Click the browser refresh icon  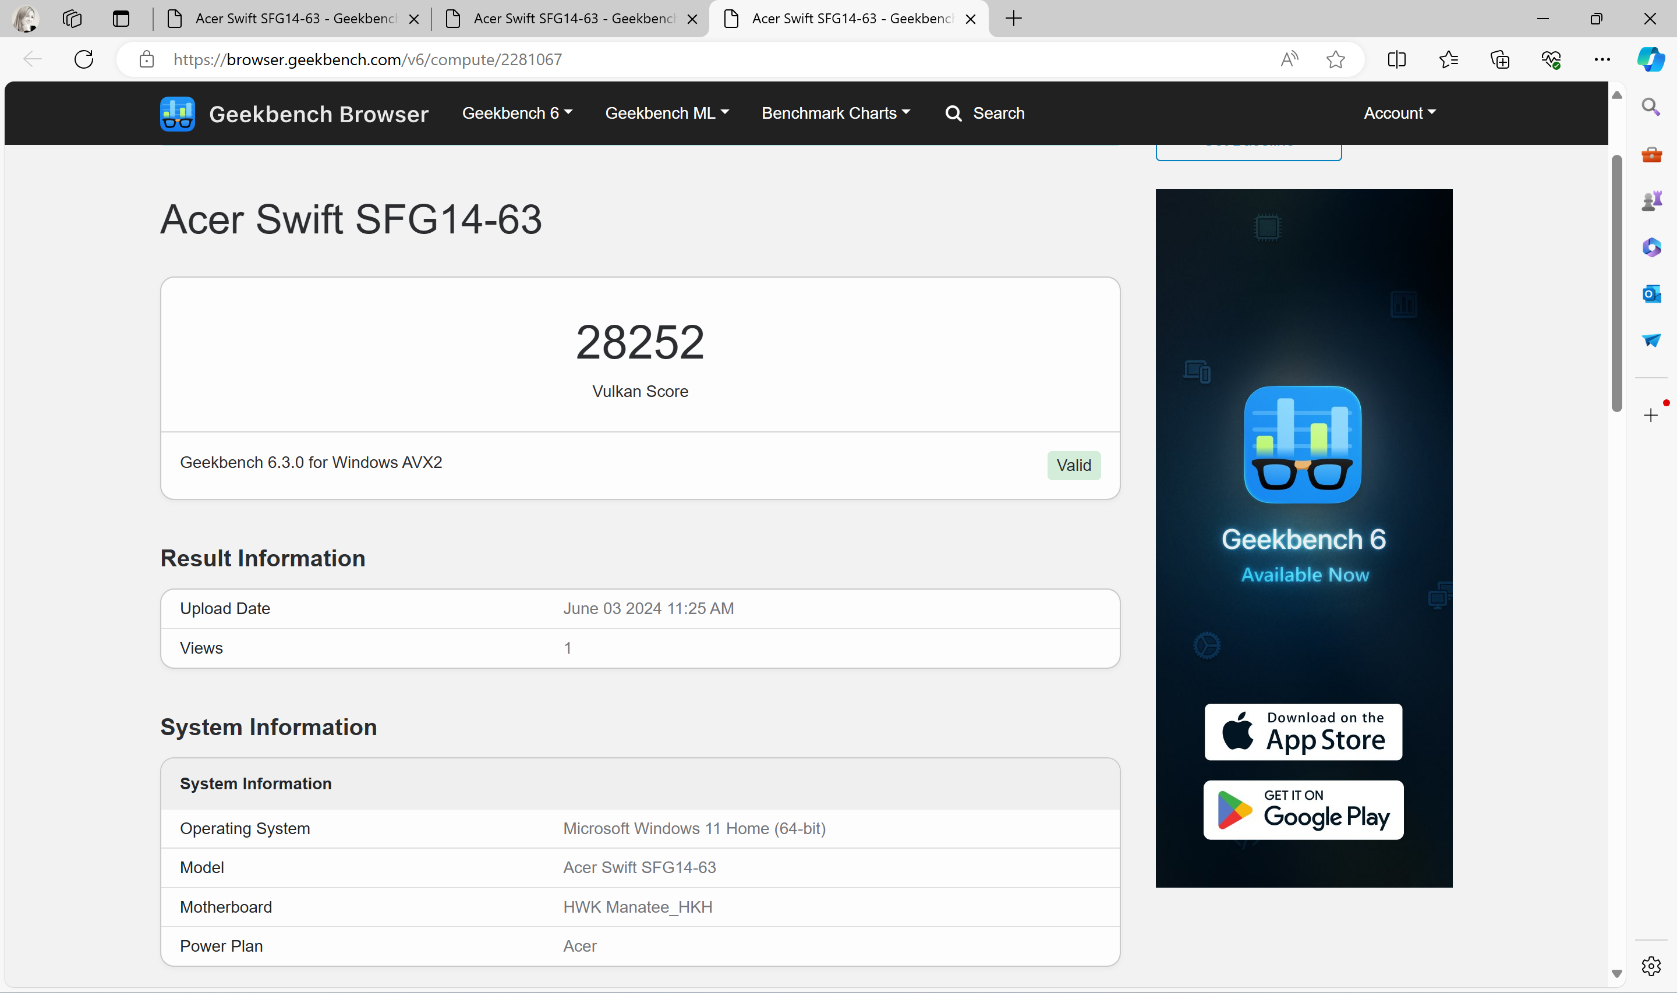84,59
